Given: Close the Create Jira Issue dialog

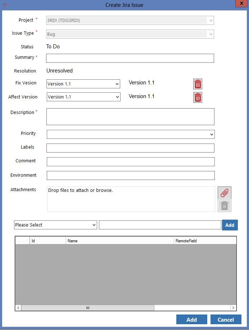Looking at the screenshot, I should coord(241,3).
